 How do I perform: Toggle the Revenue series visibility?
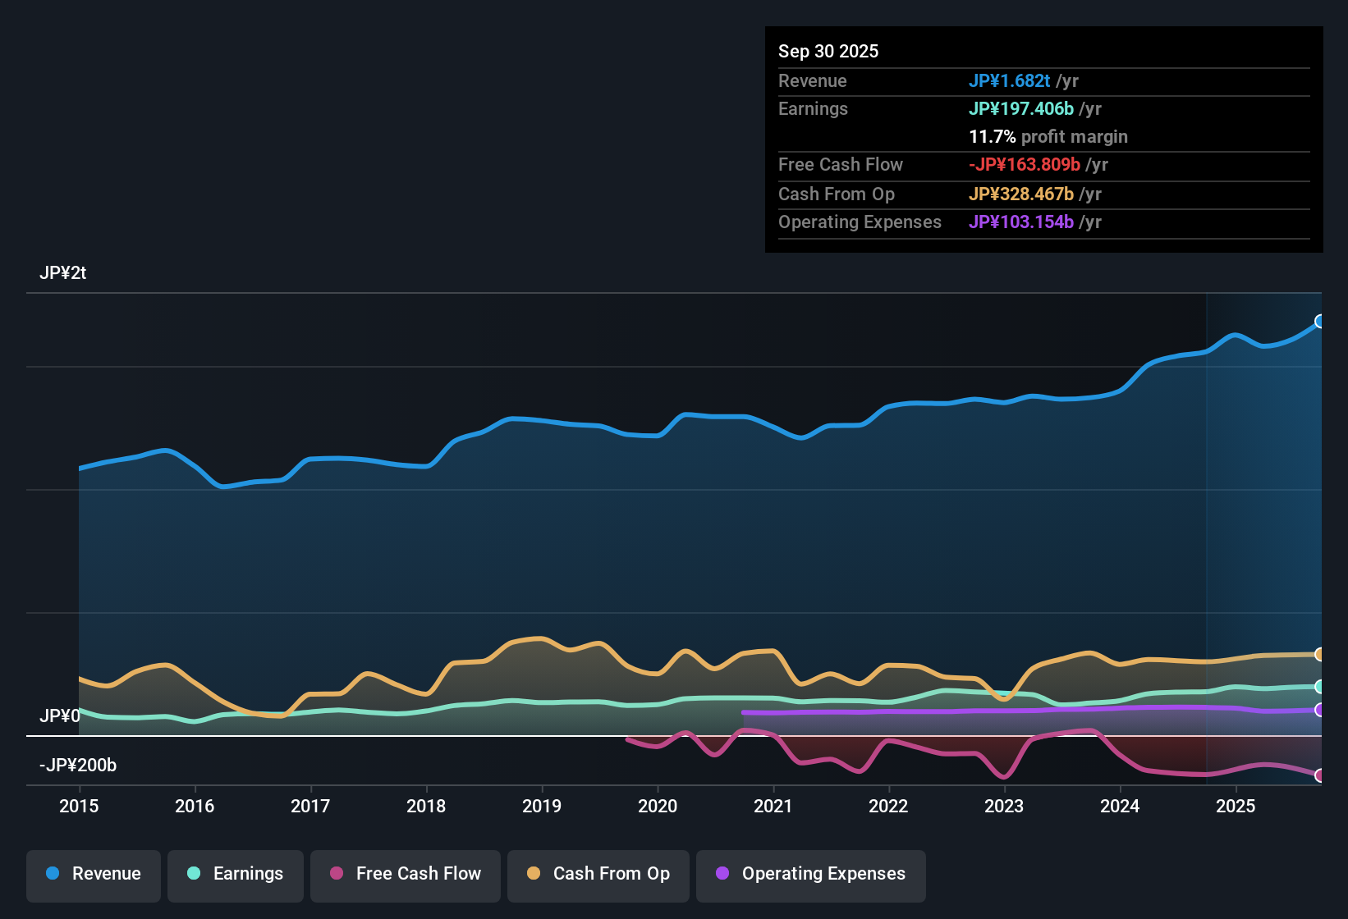[x=93, y=874]
